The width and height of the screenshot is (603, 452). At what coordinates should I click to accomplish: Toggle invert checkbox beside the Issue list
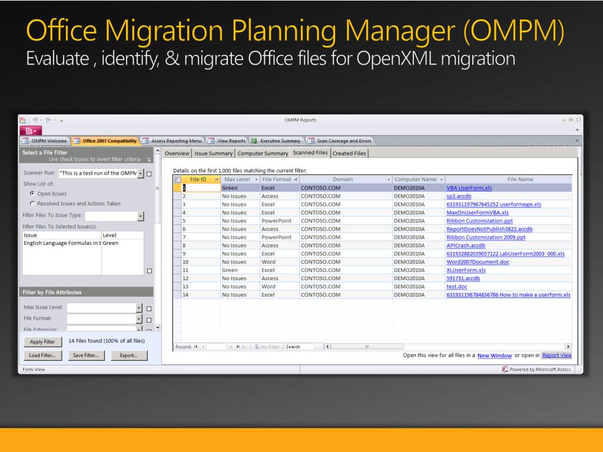[149, 271]
